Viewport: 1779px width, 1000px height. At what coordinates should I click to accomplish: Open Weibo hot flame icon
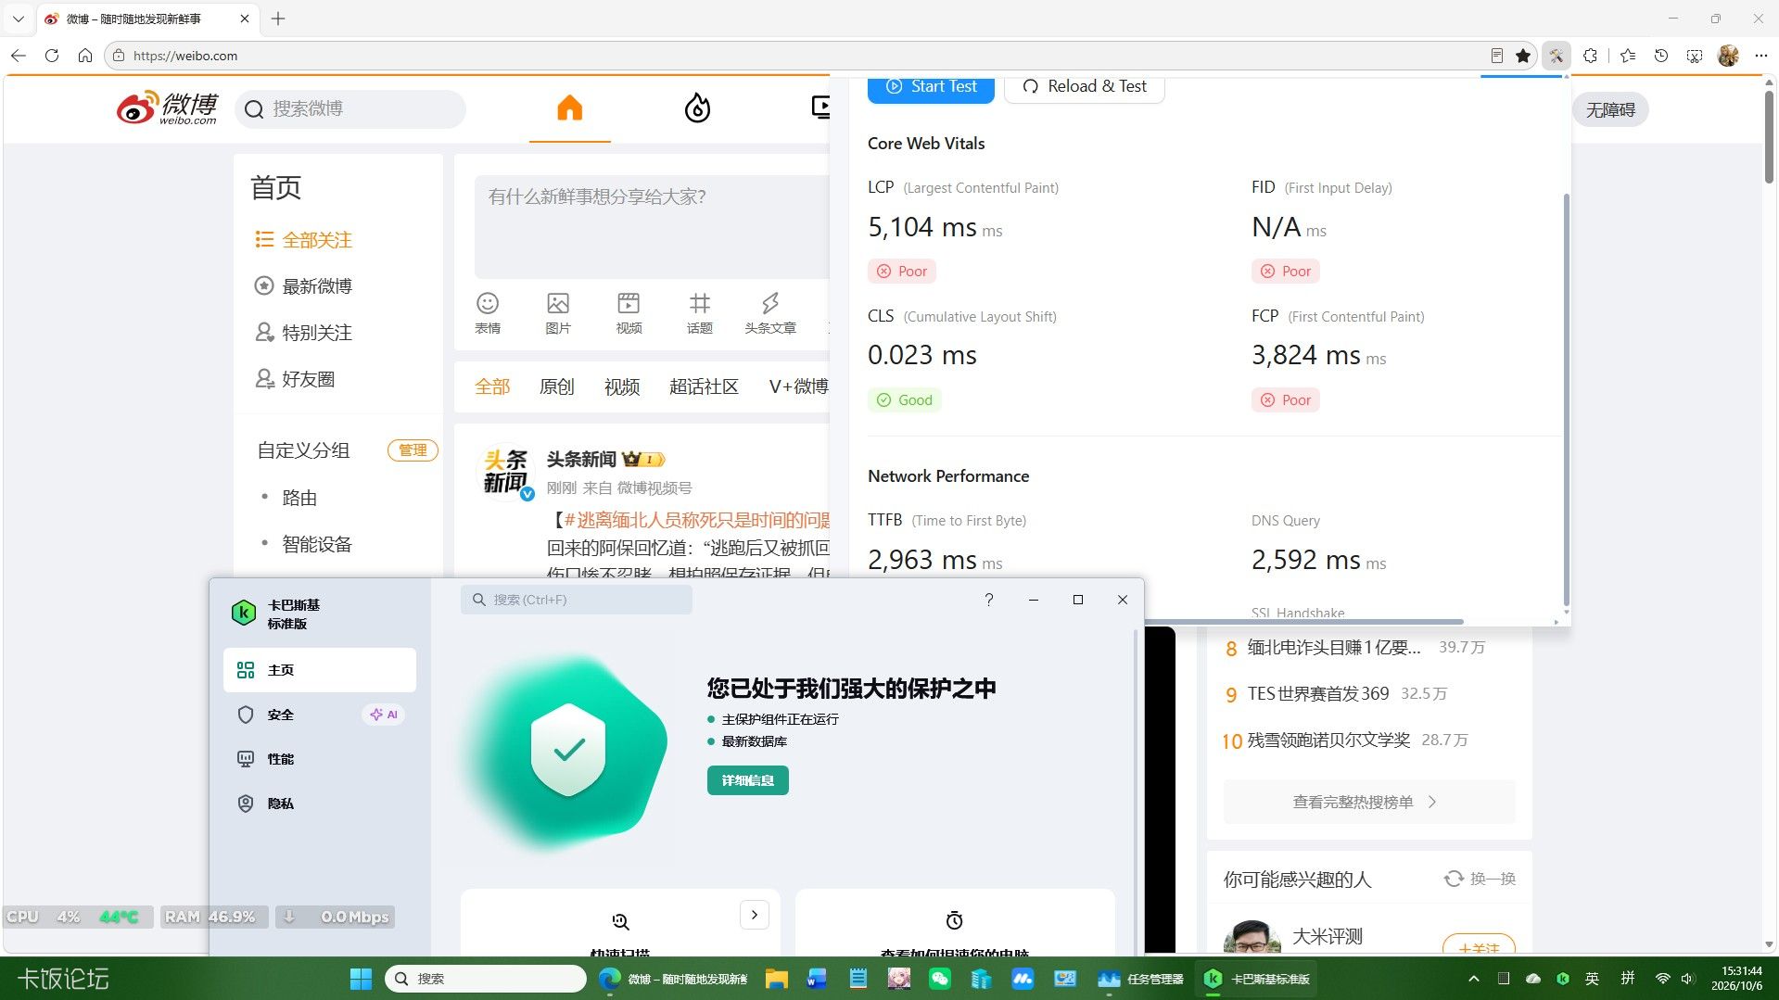(x=697, y=108)
